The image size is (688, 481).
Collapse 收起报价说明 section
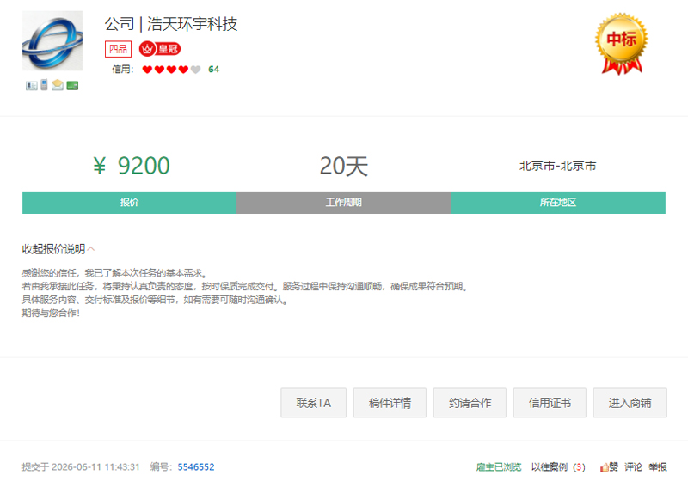coord(58,249)
